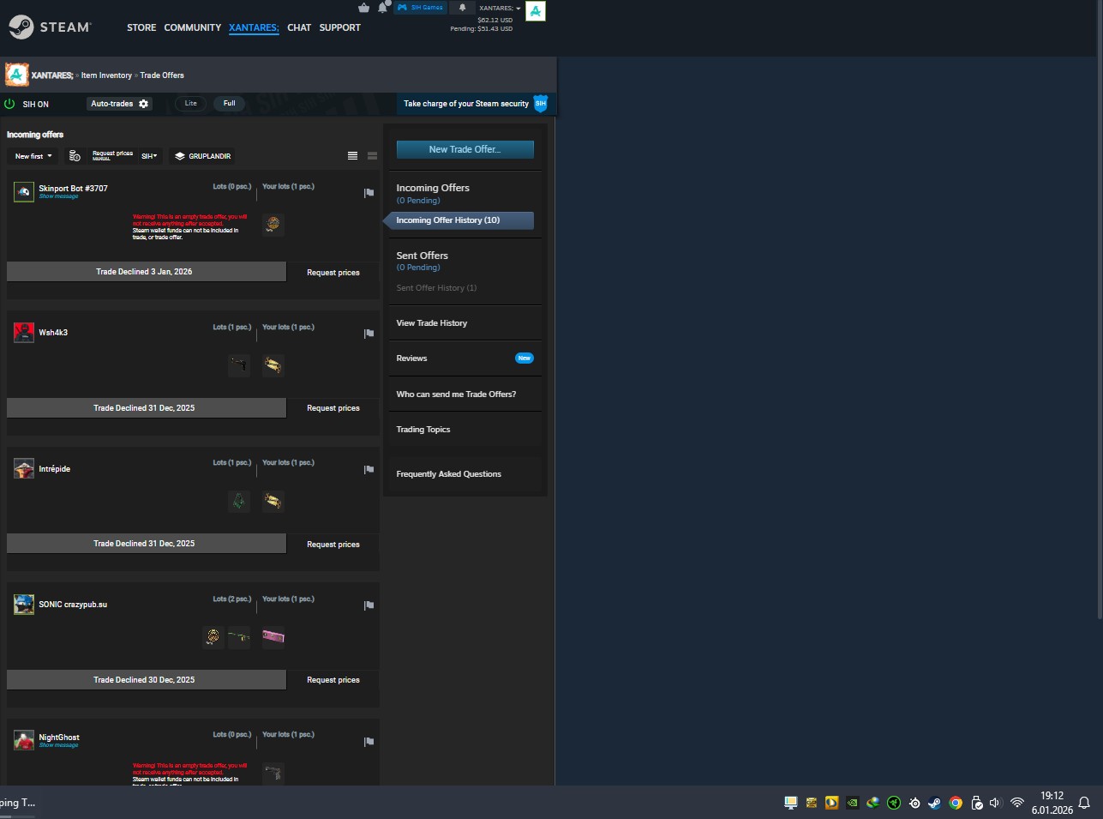Open the COMMUNITY menu

(x=193, y=27)
